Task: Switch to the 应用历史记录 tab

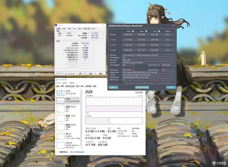Action: 70,86
